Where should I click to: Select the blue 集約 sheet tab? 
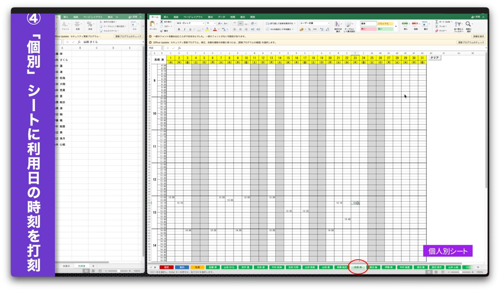182,267
